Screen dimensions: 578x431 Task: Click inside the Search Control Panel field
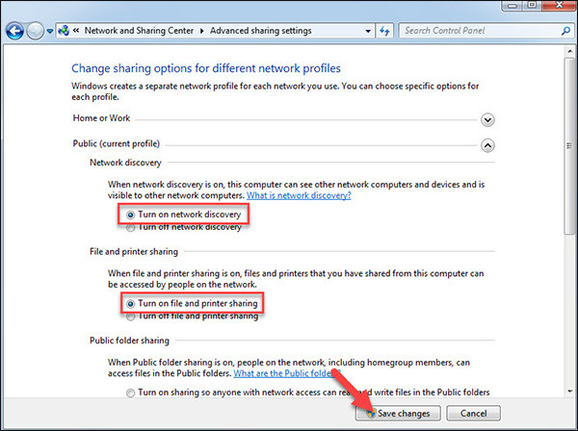tap(477, 31)
